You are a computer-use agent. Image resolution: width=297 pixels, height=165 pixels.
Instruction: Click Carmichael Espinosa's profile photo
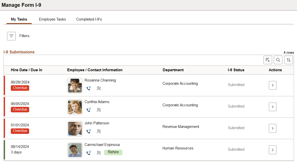75,150
